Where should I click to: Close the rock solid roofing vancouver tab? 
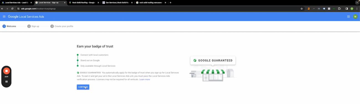click(x=165, y=2)
